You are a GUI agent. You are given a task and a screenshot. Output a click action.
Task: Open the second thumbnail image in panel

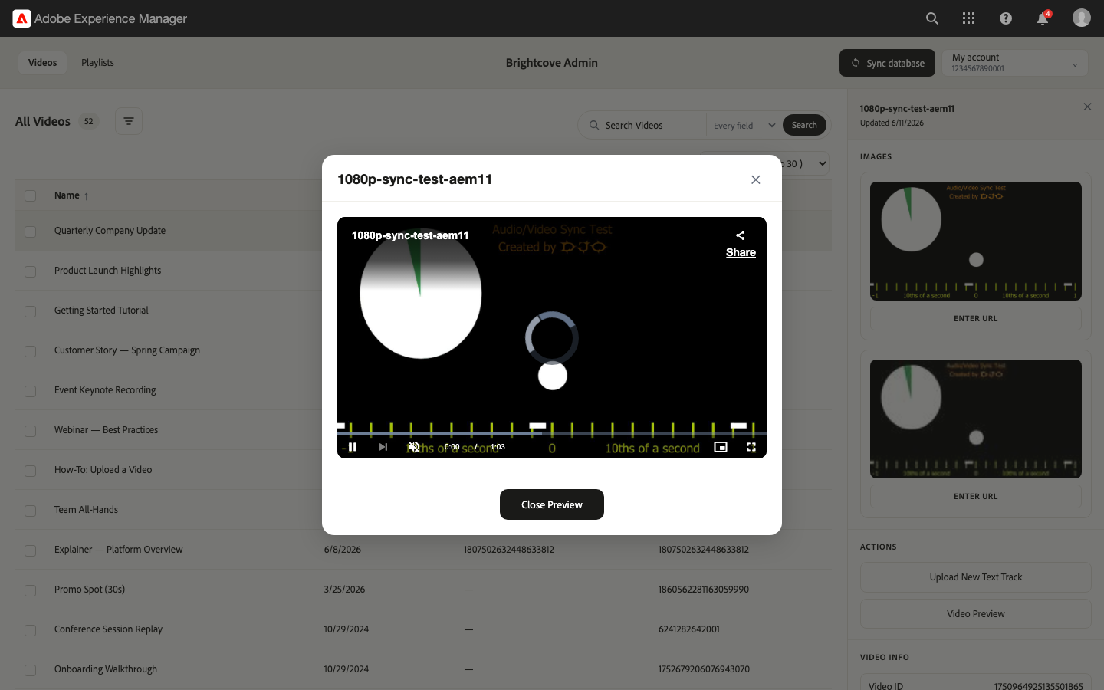(975, 419)
